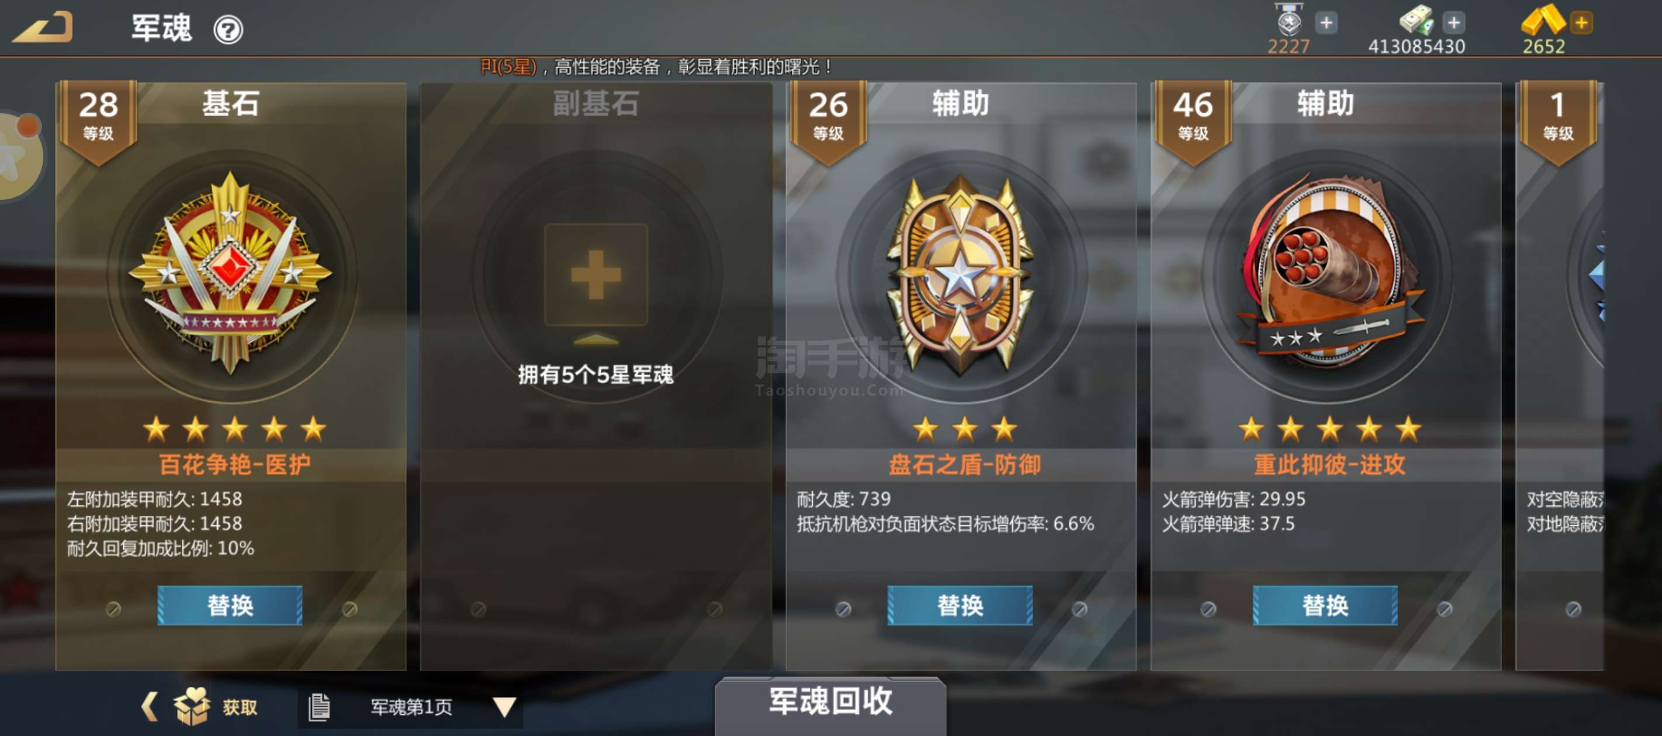Open the 军魂 help question mark
1662x736 pixels.
[x=228, y=30]
